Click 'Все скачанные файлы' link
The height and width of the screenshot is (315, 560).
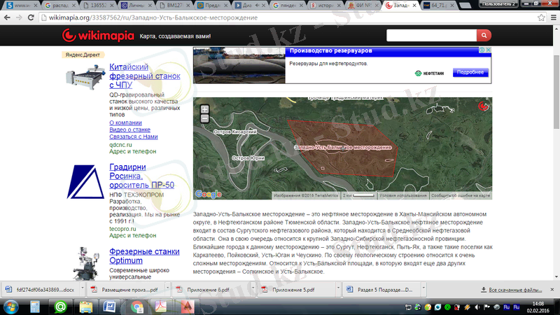[x=514, y=288]
